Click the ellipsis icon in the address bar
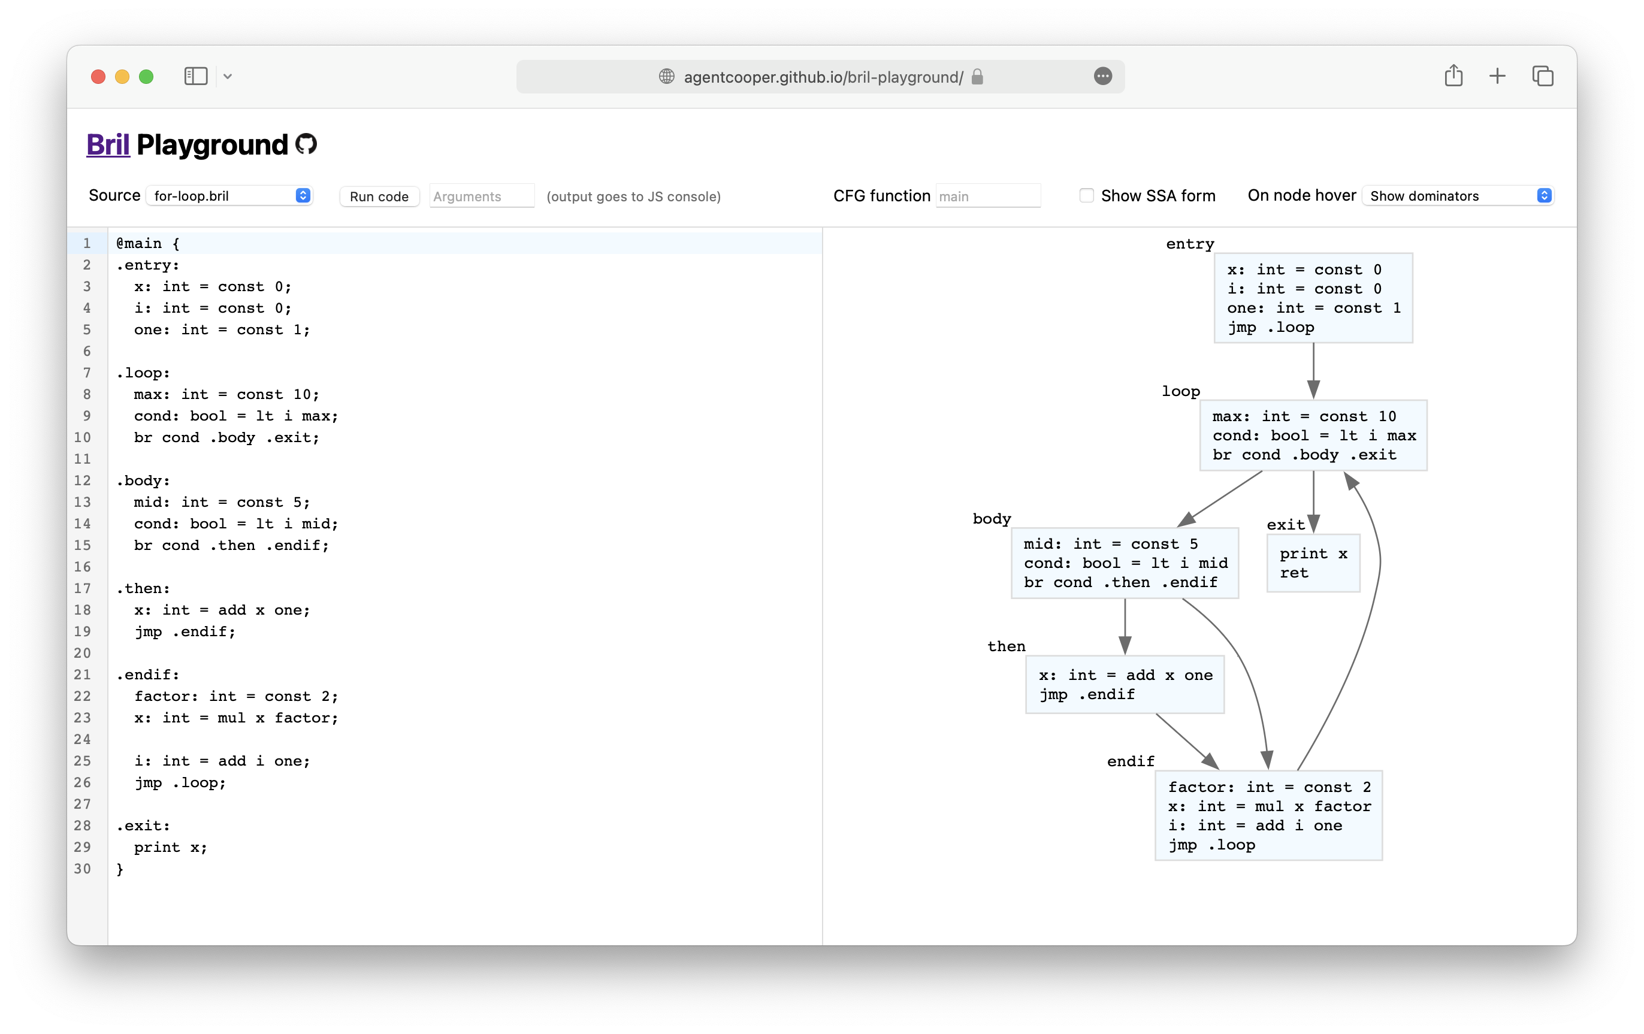 [1103, 77]
